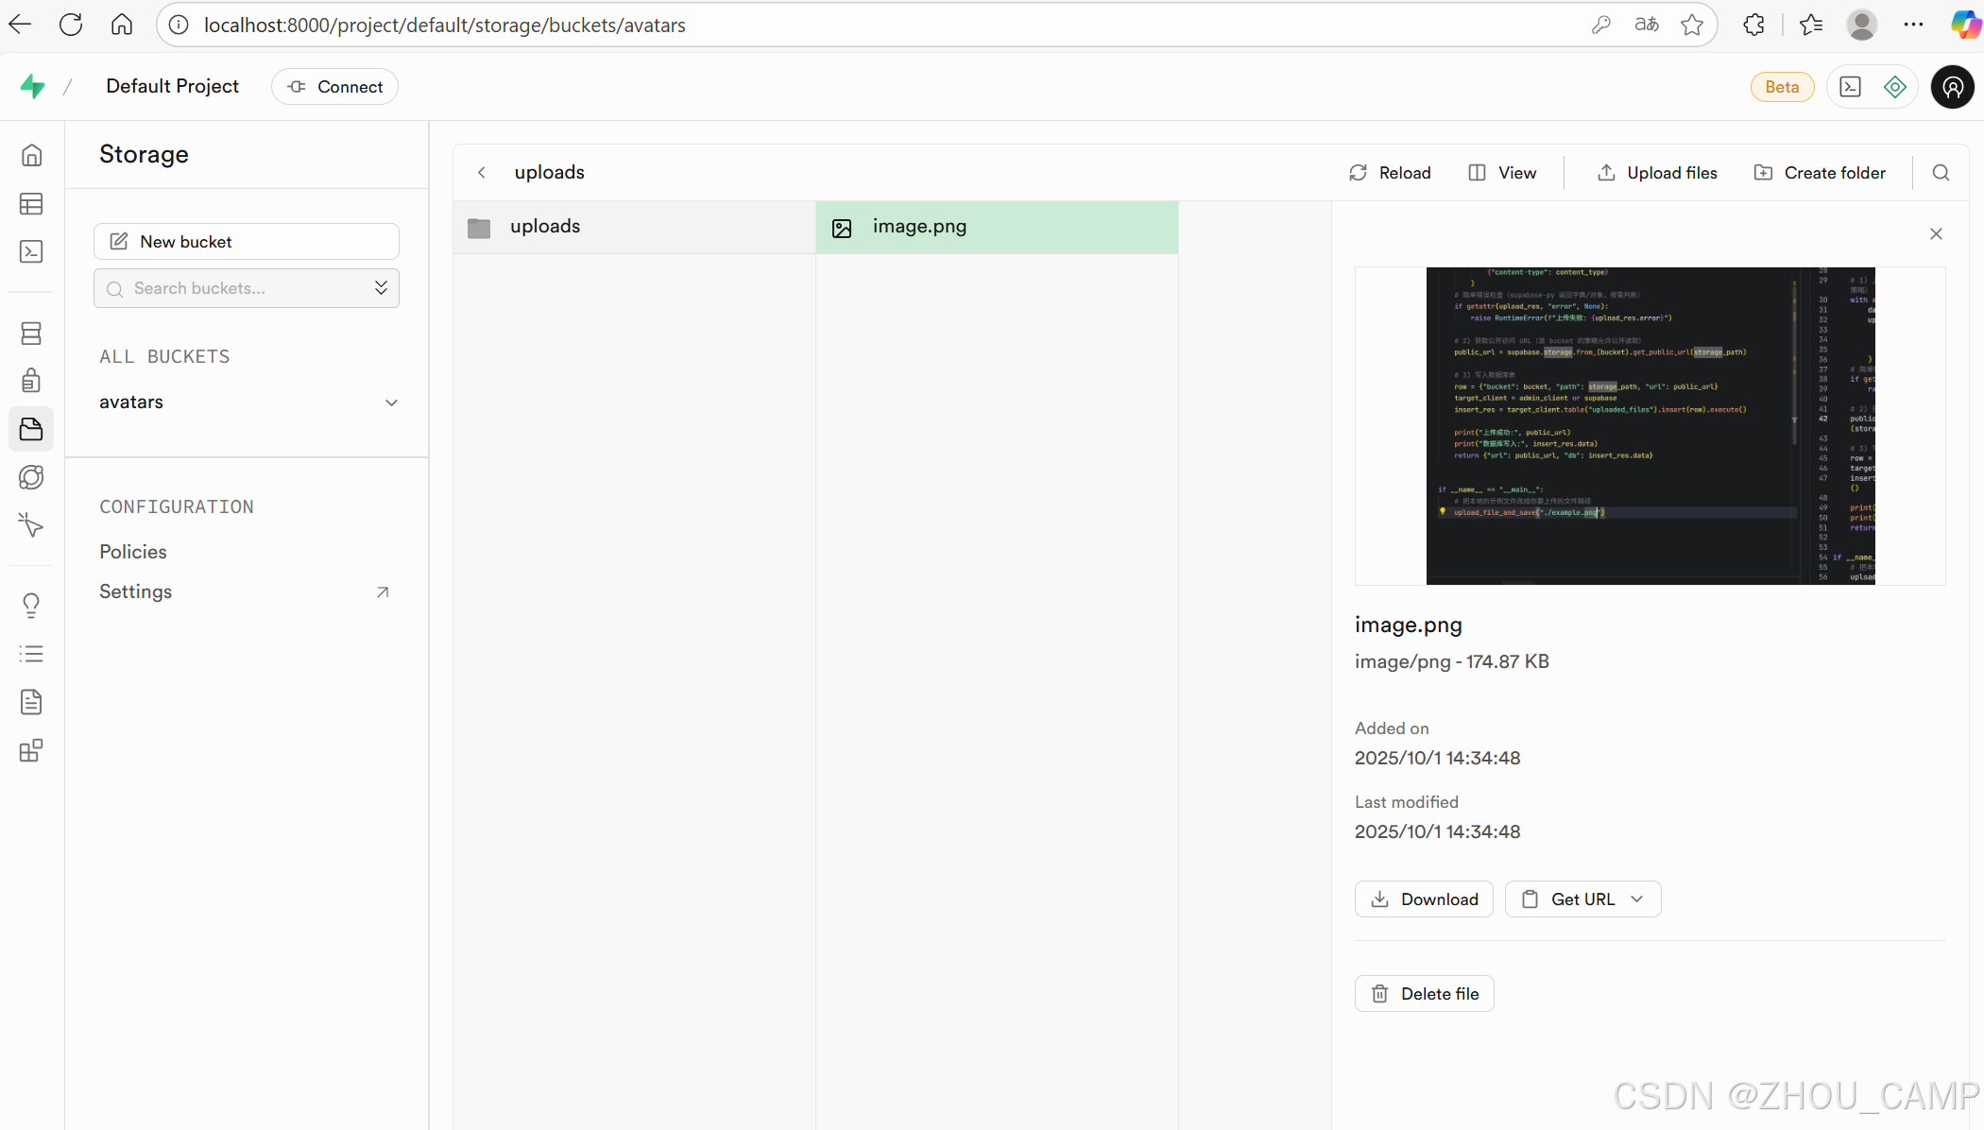
Task: Open the Table Editor sidebar icon
Action: [x=31, y=203]
